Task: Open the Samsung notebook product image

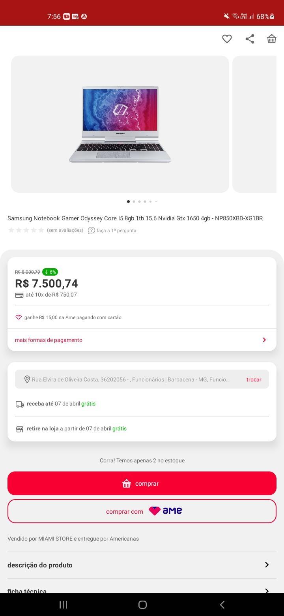Action: pyautogui.click(x=120, y=124)
